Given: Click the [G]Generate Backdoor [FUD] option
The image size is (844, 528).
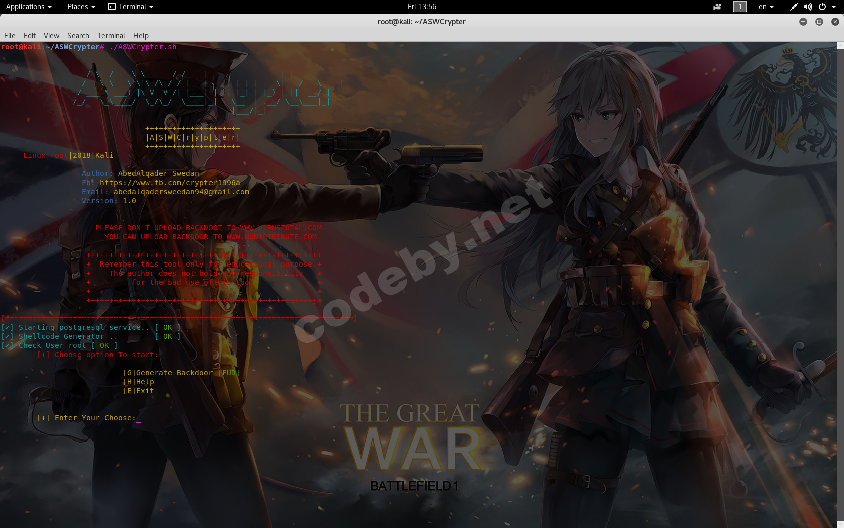Looking at the screenshot, I should 181,373.
